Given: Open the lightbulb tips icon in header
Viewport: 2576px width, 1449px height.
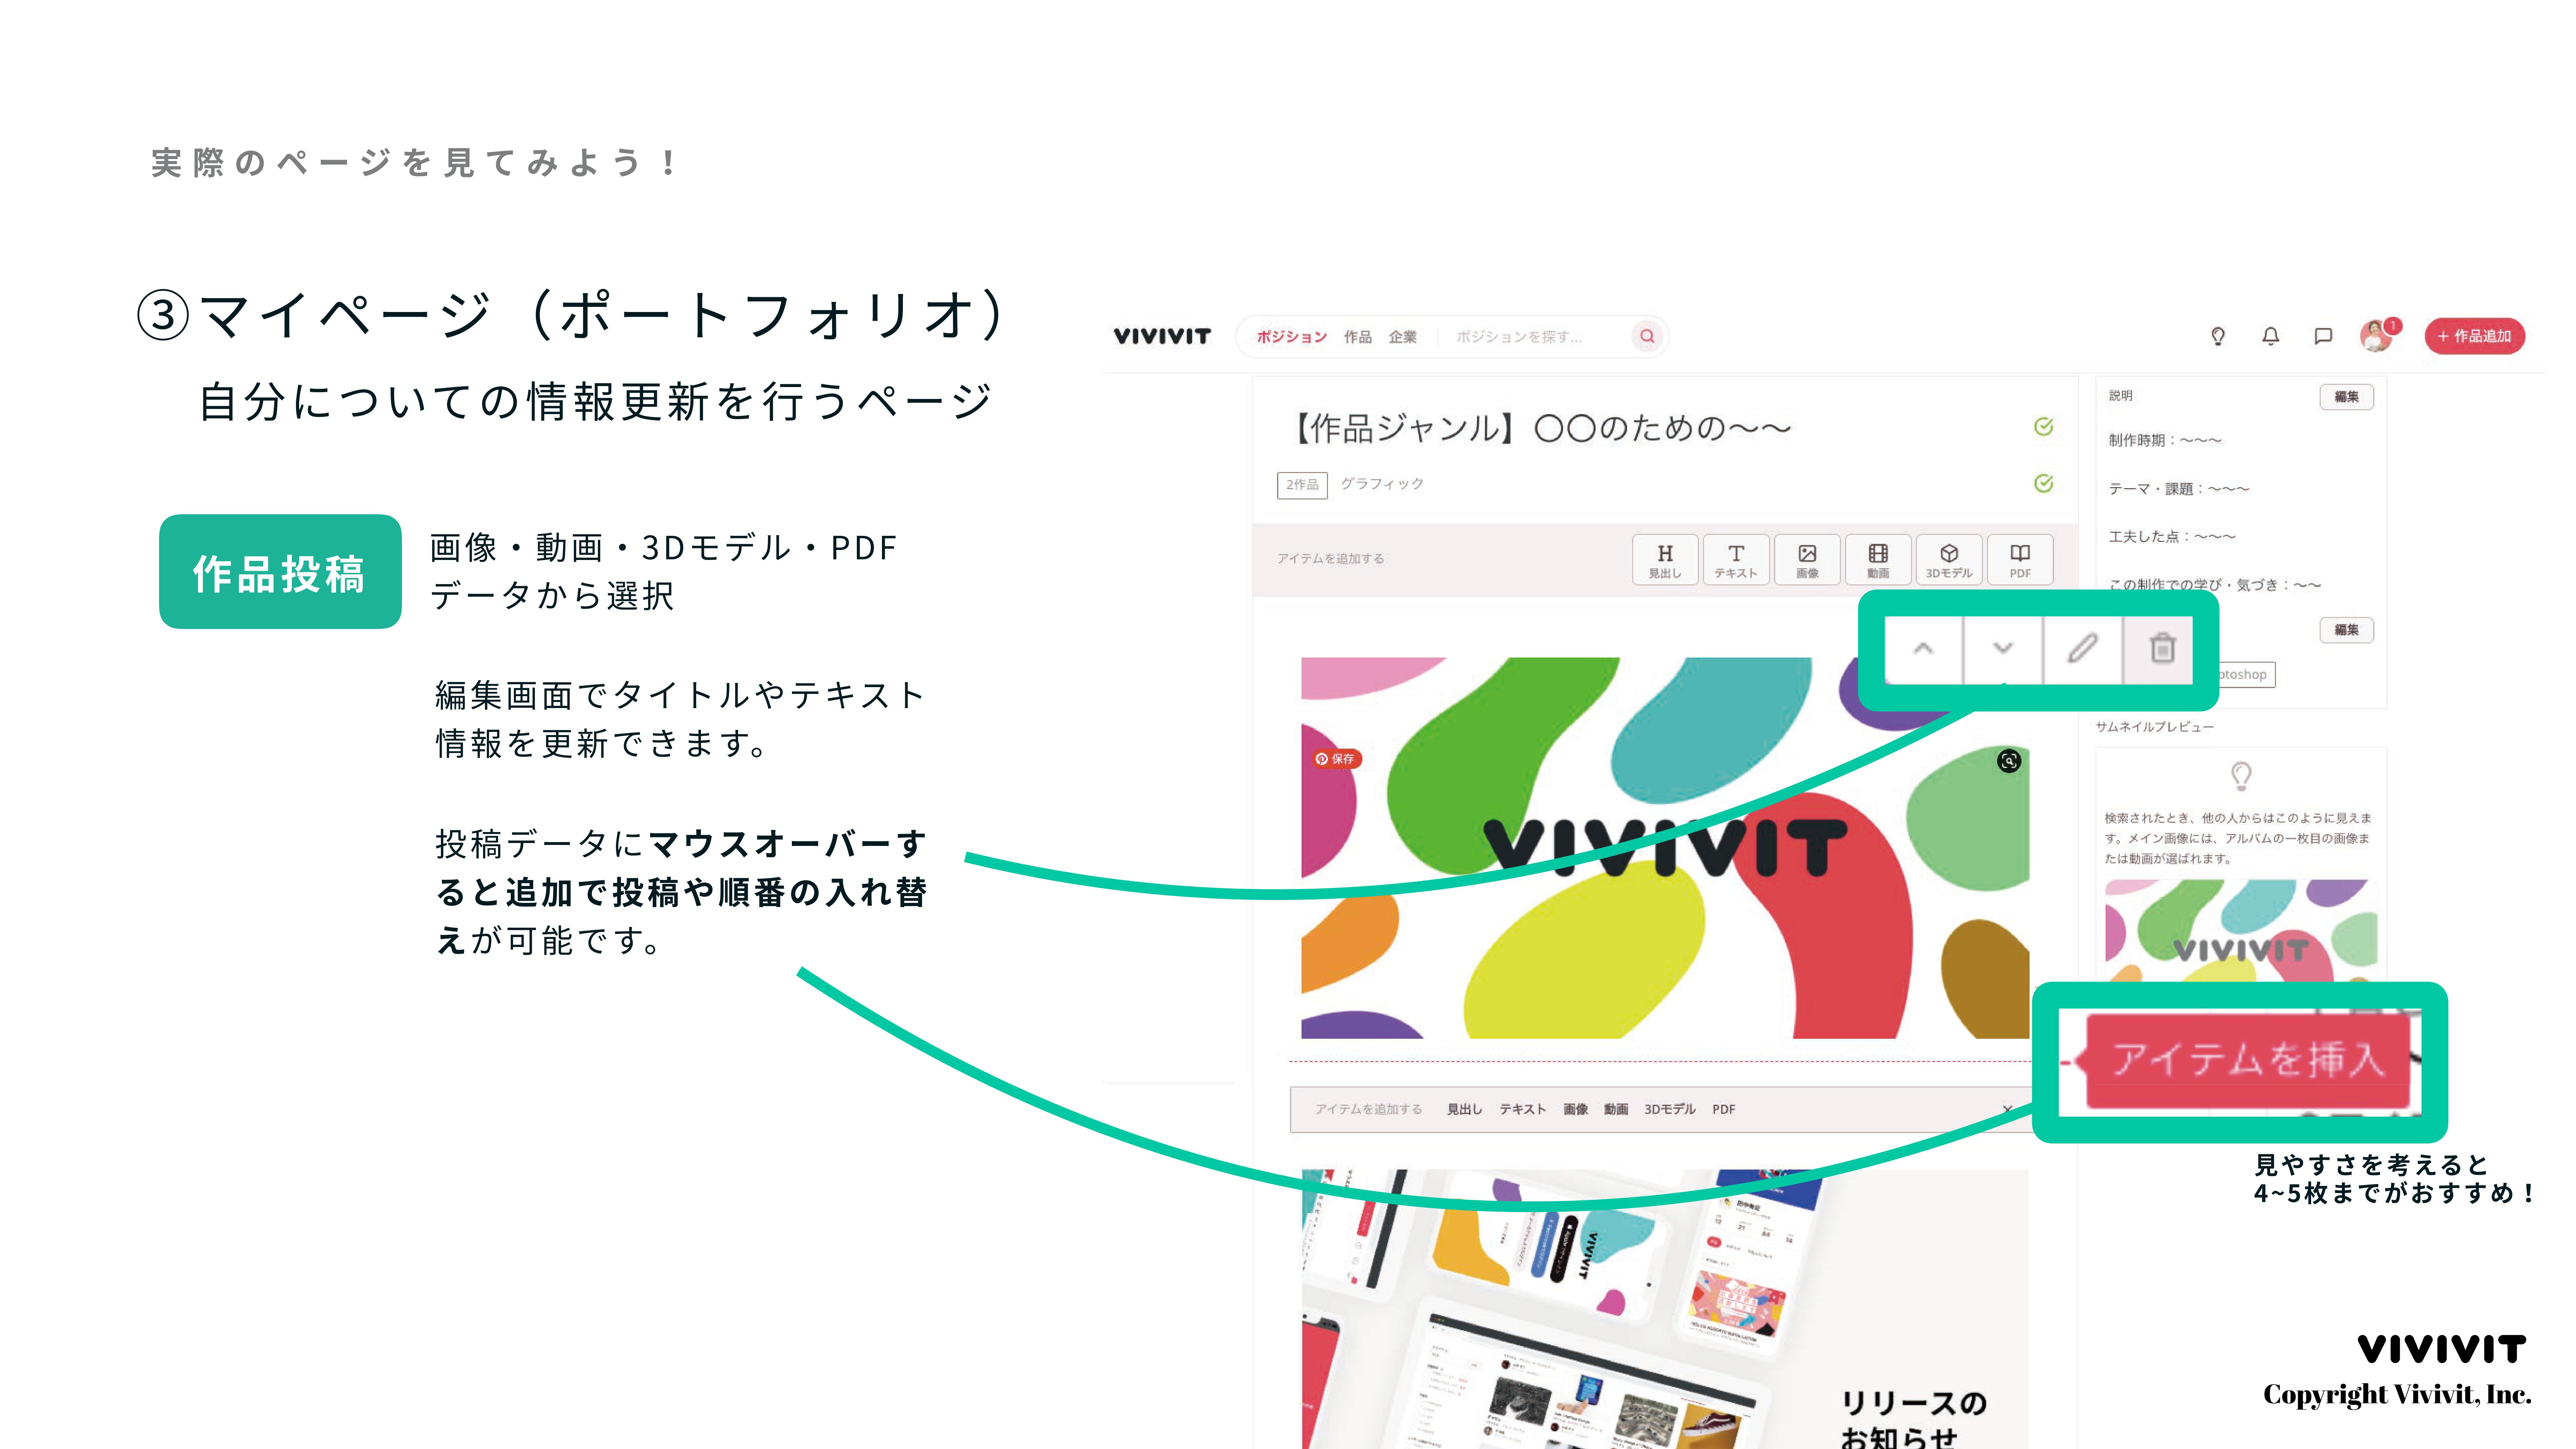Looking at the screenshot, I should point(2218,336).
